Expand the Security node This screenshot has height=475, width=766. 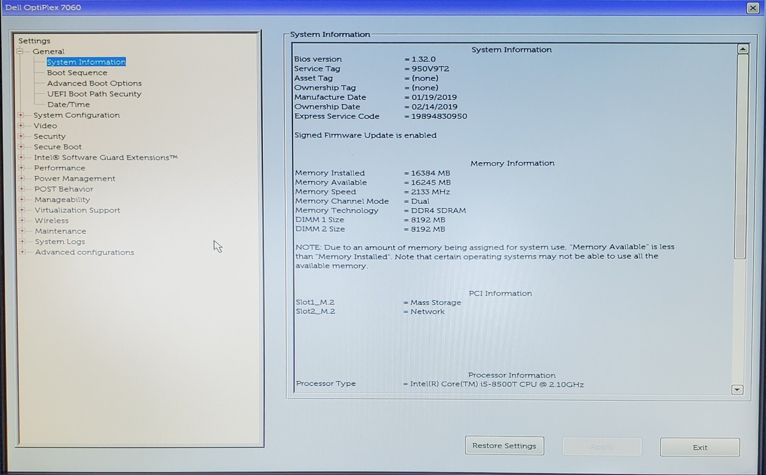point(21,136)
